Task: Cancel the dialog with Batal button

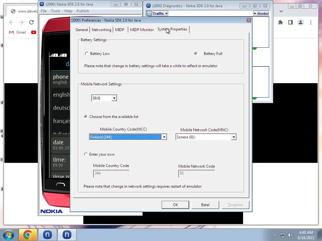Action: [x=205, y=205]
